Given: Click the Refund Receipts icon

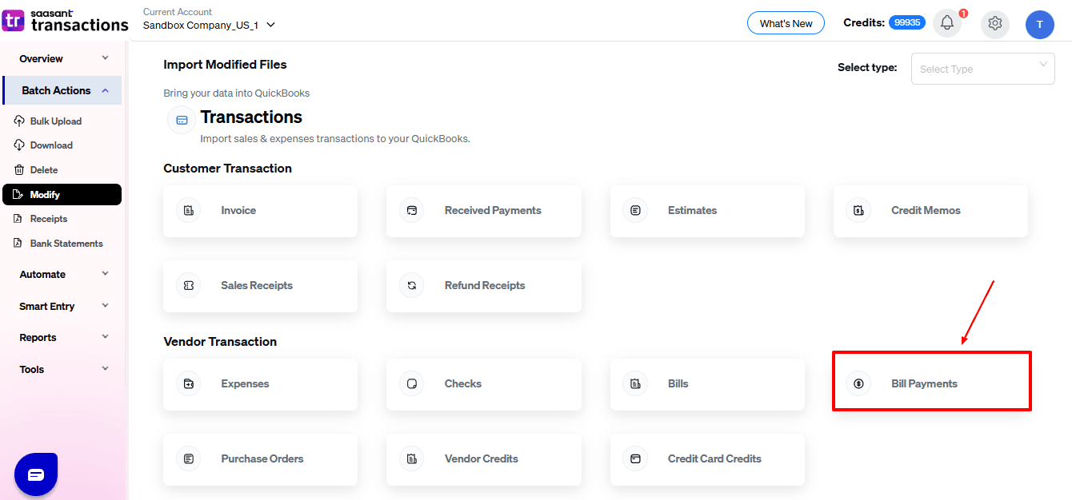Looking at the screenshot, I should (x=412, y=286).
